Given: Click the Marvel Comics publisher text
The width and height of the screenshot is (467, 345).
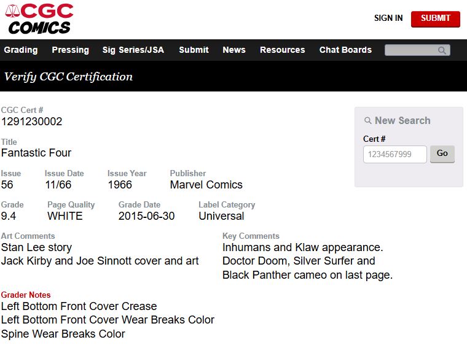Looking at the screenshot, I should pyautogui.click(x=206, y=185).
